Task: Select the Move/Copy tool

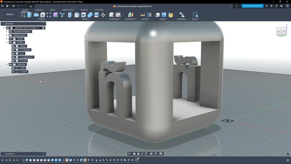Action: click(x=103, y=15)
